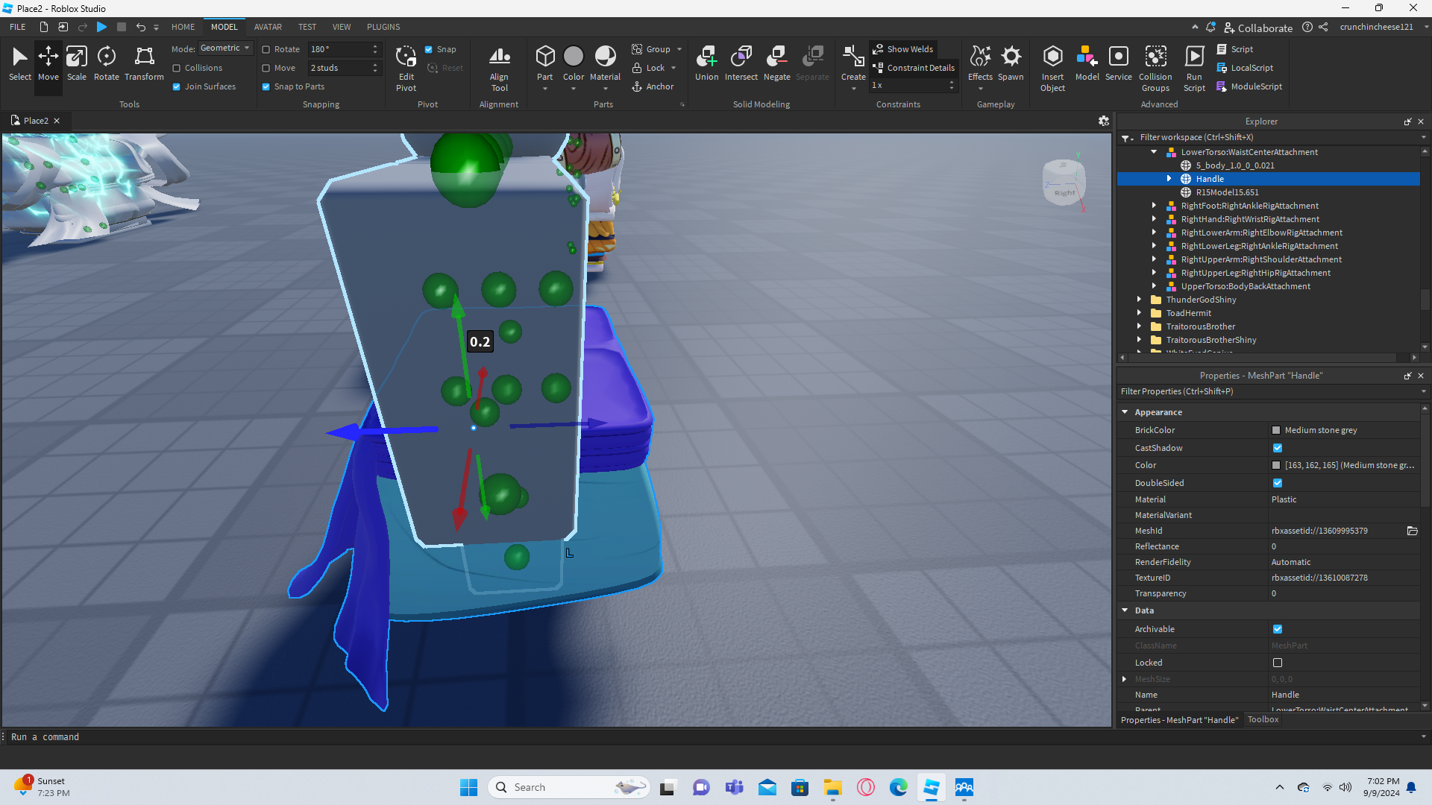This screenshot has width=1432, height=805.
Task: Open the Mode Geometric dropdown
Action: click(x=225, y=48)
